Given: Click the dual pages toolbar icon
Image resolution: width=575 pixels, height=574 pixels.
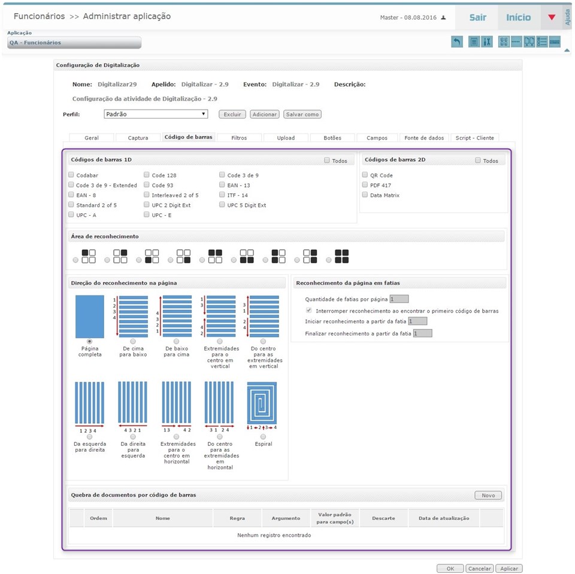Looking at the screenshot, I should click(529, 41).
